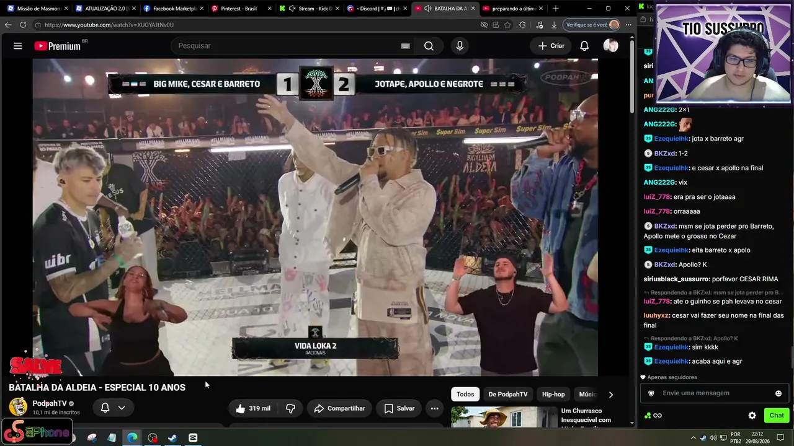This screenshot has height=446, width=794.
Task: Show more topic chips with right arrow
Action: click(610, 395)
